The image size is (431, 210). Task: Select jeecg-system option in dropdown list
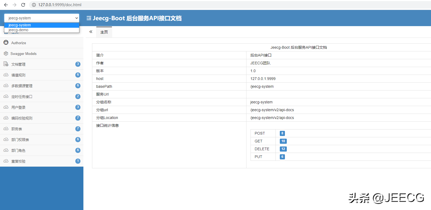(42, 25)
